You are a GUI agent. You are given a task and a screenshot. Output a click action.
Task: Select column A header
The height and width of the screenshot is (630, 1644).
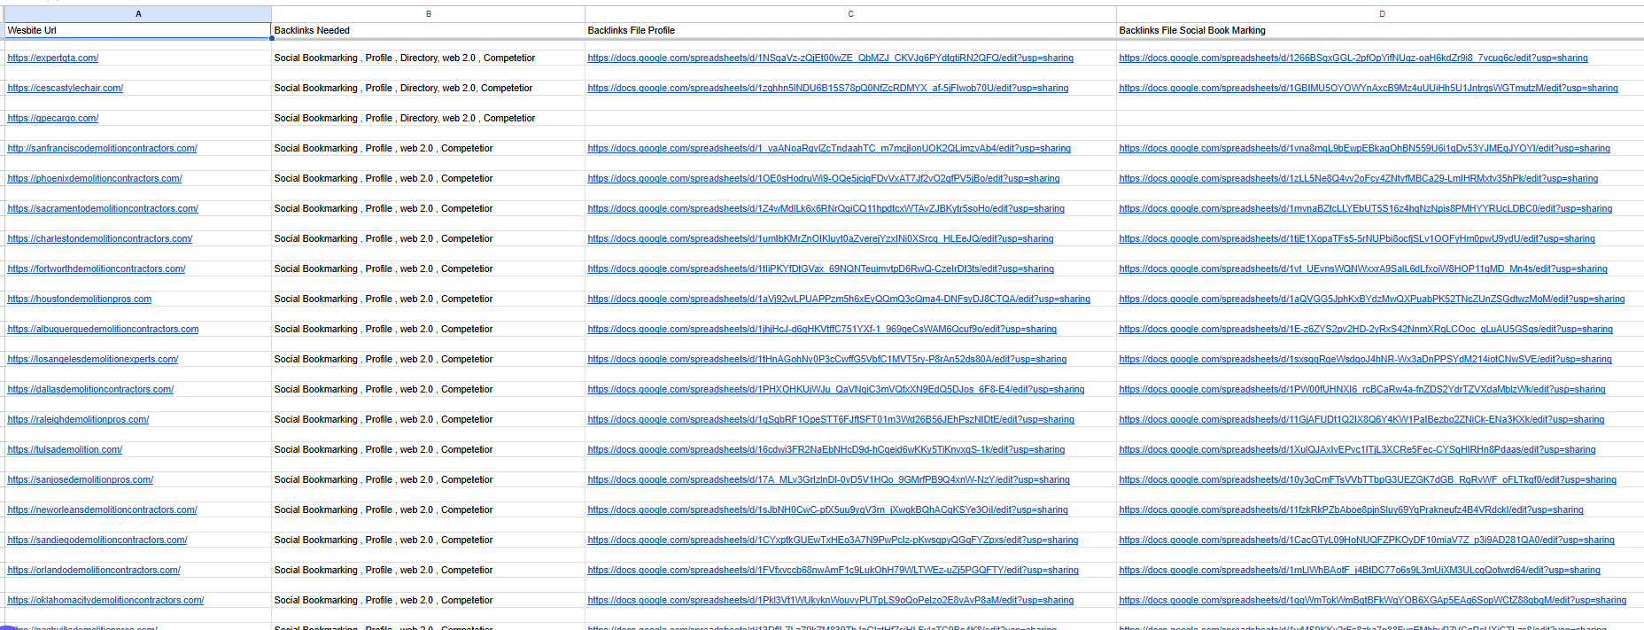click(x=138, y=14)
